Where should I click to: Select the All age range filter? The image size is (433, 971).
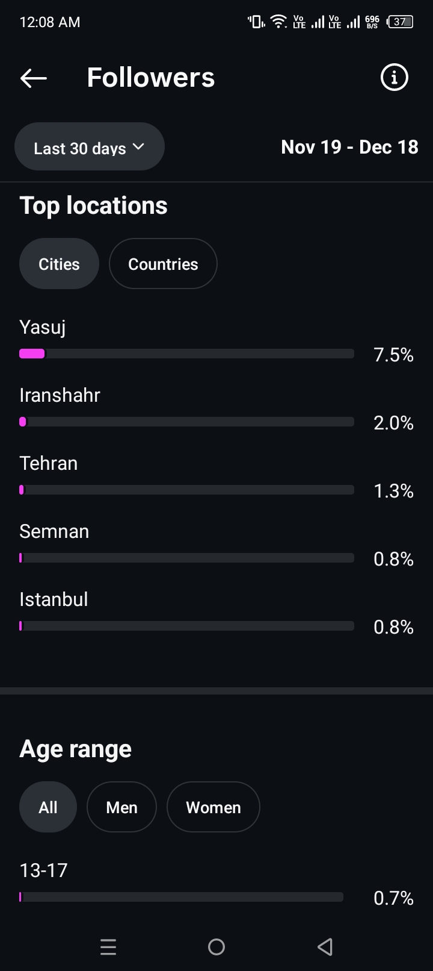tap(48, 807)
